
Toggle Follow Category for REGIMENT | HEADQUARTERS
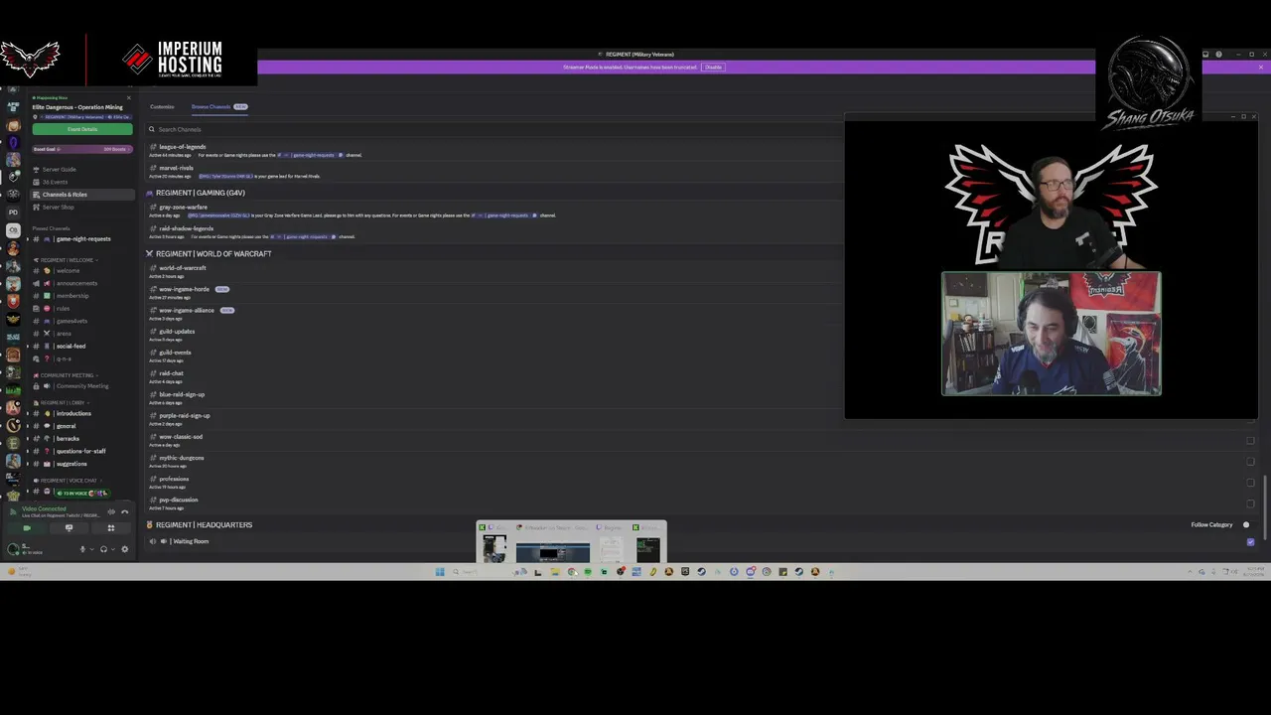pos(1246,524)
